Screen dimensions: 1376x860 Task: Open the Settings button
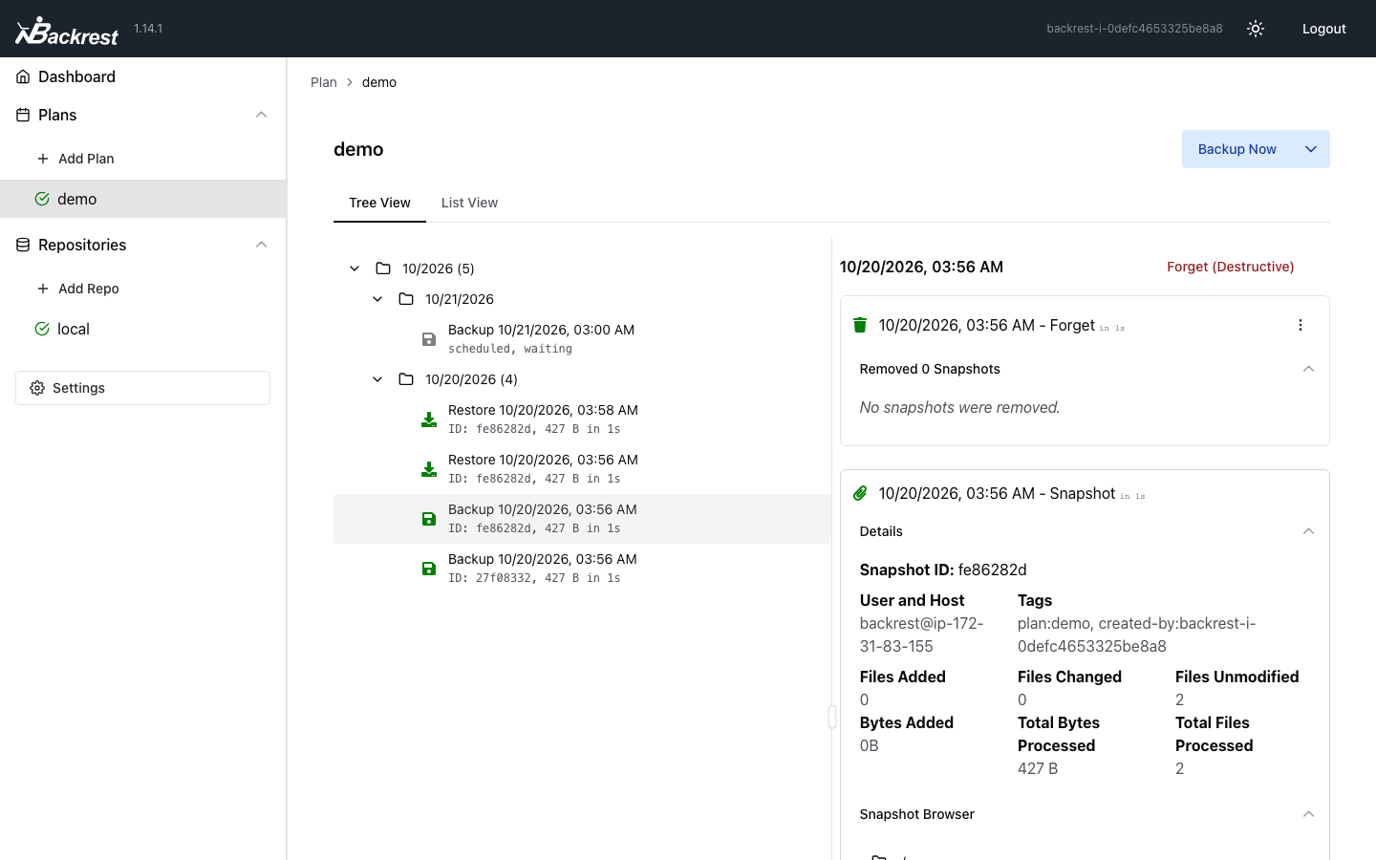coord(142,388)
